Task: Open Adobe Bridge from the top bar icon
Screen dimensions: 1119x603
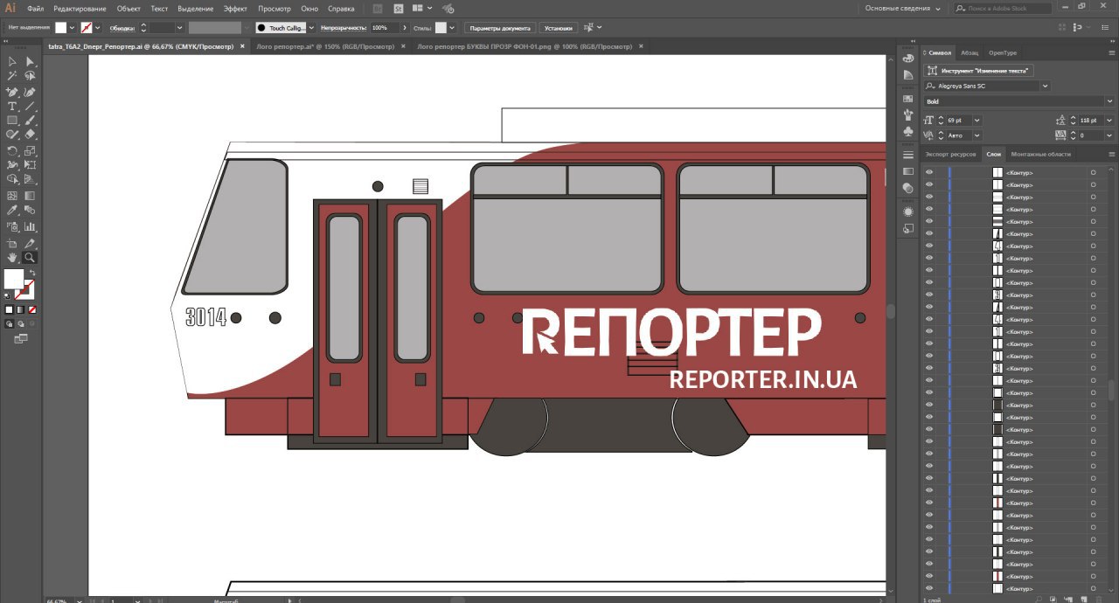Action: pos(377,8)
